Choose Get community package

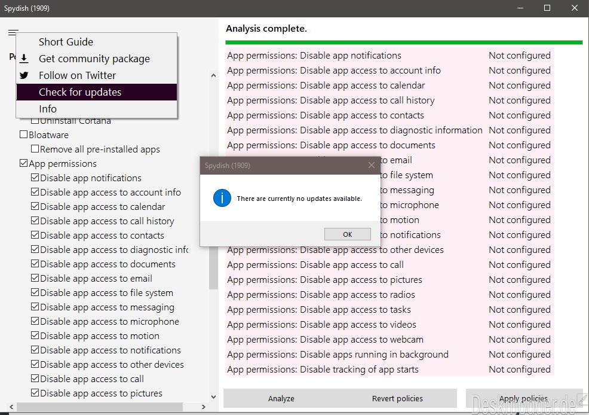click(x=97, y=59)
